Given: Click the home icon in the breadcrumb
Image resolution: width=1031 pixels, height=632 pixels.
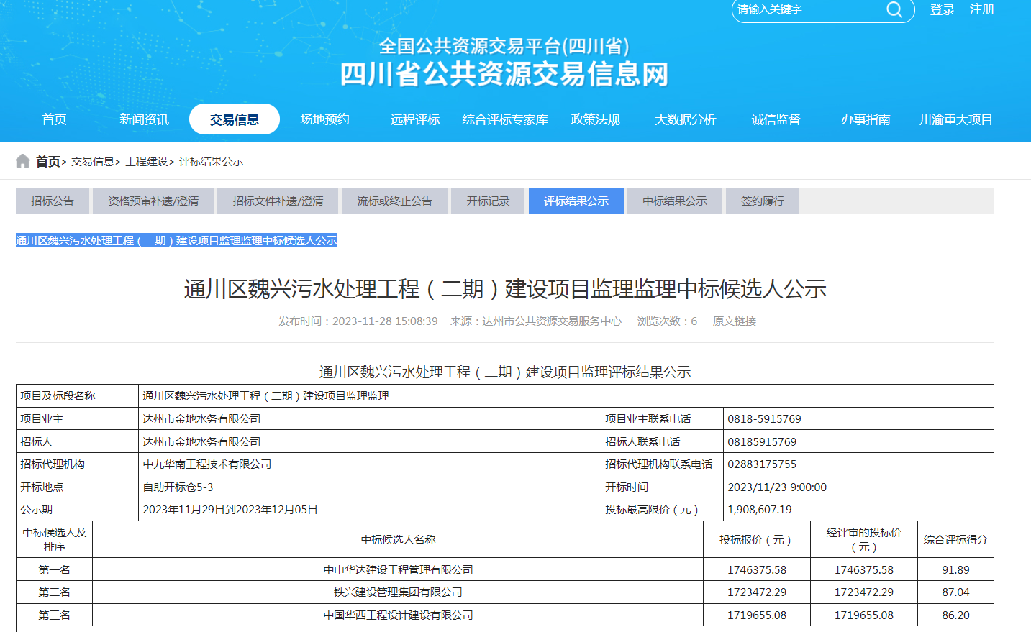Looking at the screenshot, I should 22,161.
